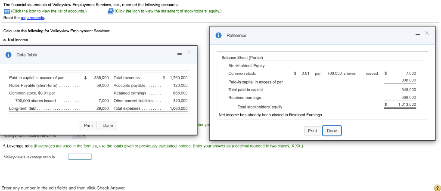441x191 pixels.
Task: Minimize the Reference window
Action: [418, 34]
